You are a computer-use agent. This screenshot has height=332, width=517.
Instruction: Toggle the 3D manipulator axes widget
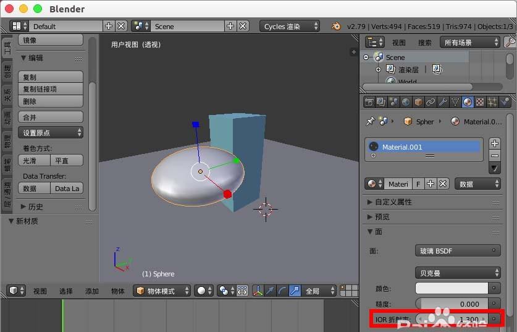pos(258,291)
